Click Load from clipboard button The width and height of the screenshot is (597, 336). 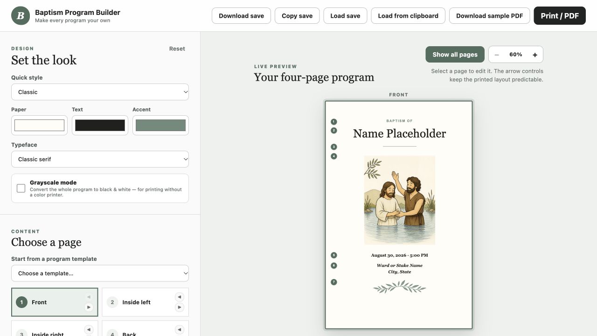[408, 16]
